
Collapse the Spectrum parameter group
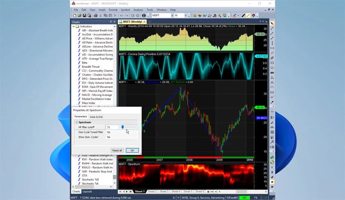[x=77, y=122]
